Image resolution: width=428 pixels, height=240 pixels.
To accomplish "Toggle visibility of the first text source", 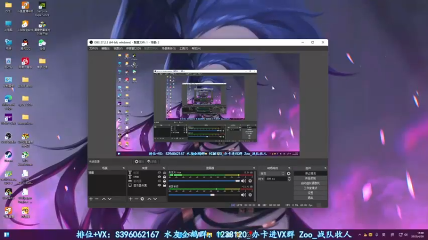I will pos(159,172).
